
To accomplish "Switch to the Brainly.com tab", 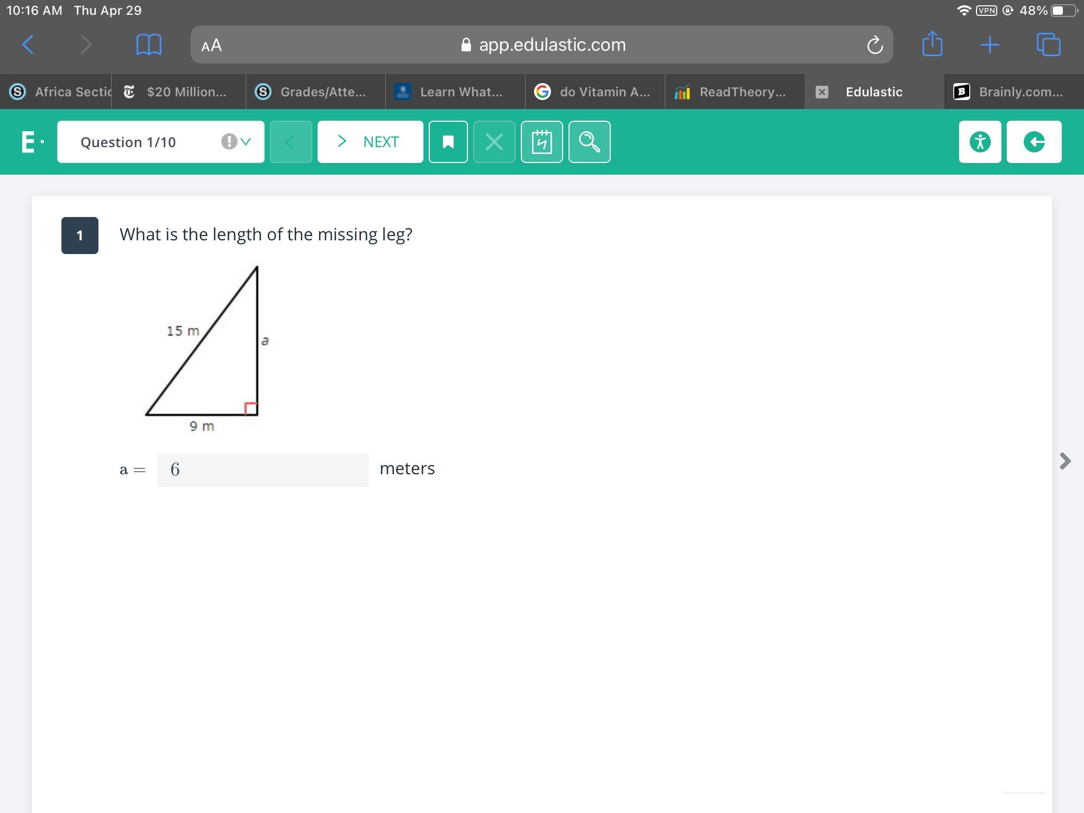I will pyautogui.click(x=1013, y=92).
